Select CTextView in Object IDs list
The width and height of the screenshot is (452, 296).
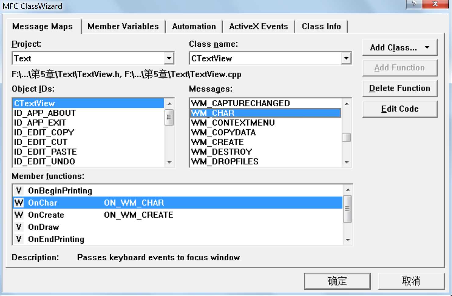(x=88, y=103)
